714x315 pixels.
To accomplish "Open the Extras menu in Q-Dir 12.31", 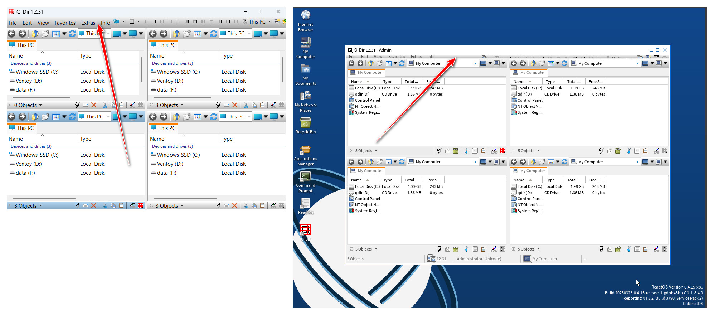I will [x=88, y=23].
